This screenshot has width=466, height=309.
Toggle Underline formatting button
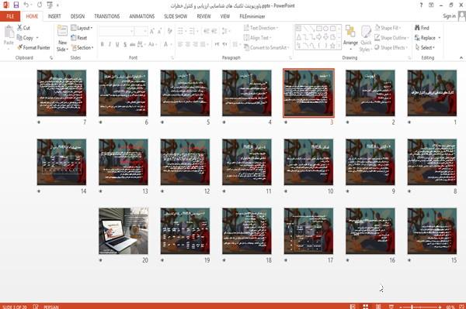117,44
